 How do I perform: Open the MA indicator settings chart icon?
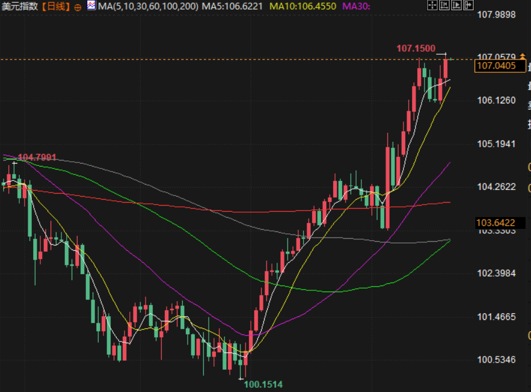pos(91,6)
